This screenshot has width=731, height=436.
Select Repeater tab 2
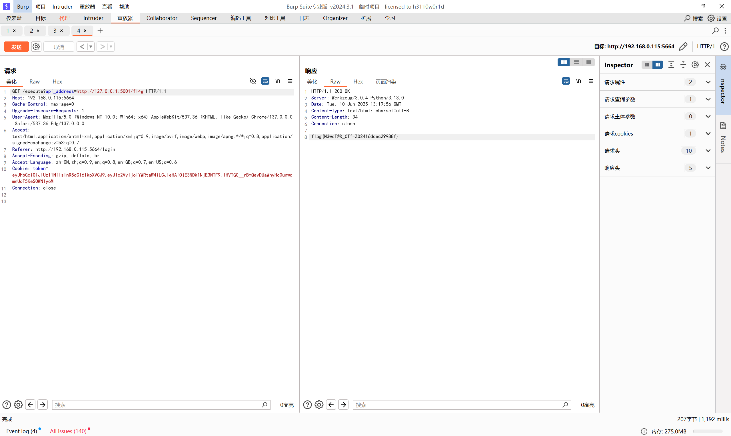(31, 31)
